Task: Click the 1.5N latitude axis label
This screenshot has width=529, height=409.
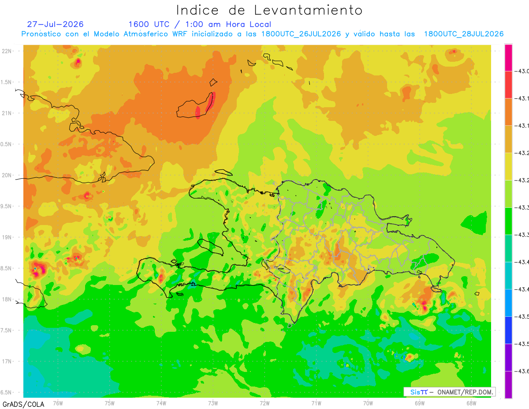Action: click(x=7, y=82)
